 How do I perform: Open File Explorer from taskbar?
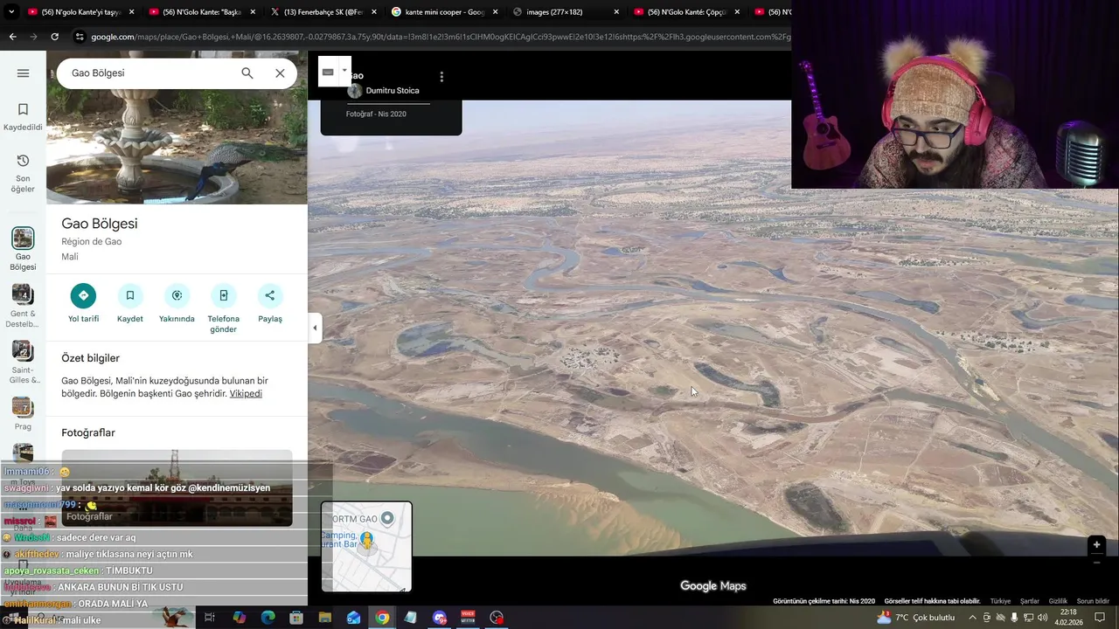coord(325,618)
